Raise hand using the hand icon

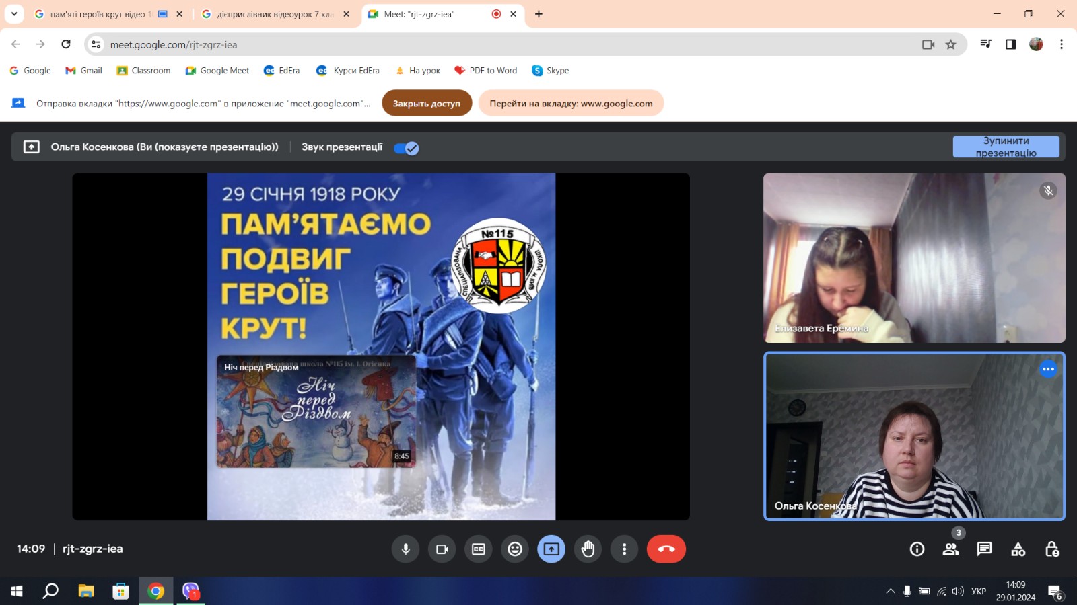(x=588, y=549)
